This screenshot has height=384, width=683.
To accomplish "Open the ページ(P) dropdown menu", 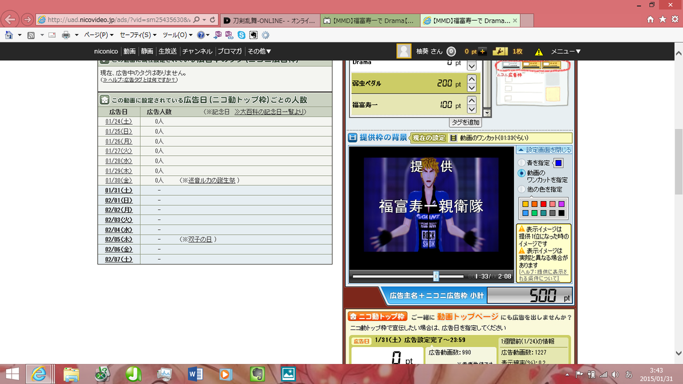I will coord(99,35).
